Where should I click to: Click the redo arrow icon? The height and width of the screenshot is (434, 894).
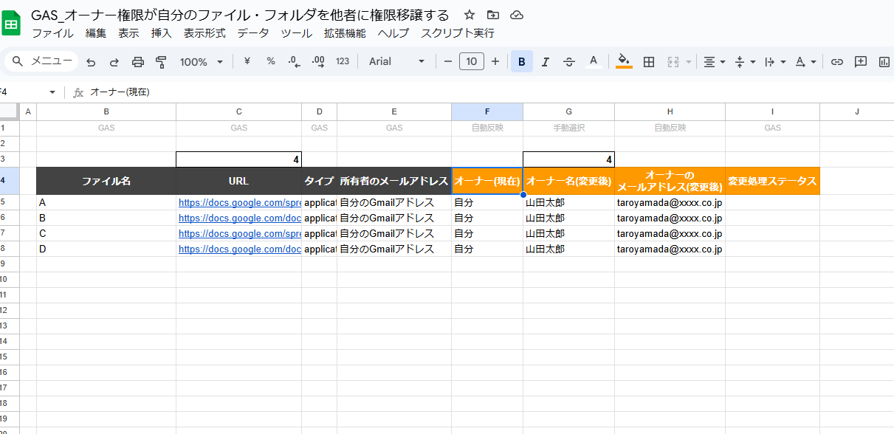click(x=114, y=62)
